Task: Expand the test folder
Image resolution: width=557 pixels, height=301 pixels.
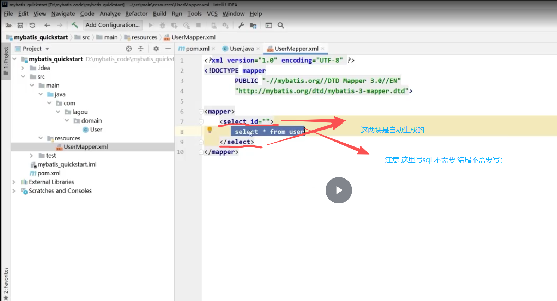Action: 32,156
